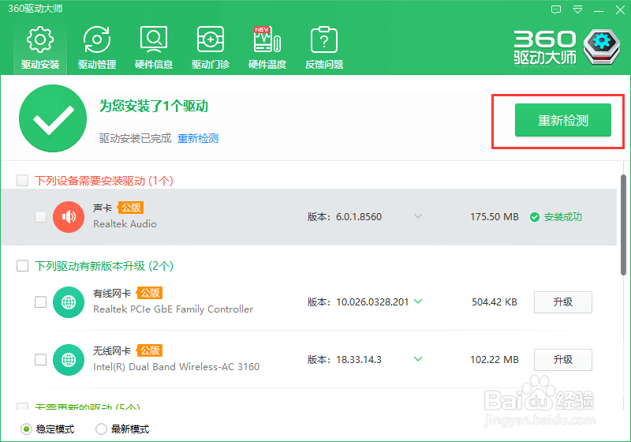Viewport: 631px width, 442px height.
Task: Click the 安装成功 status text
Action: coord(563,217)
